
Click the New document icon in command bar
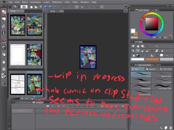[x=31, y=7]
